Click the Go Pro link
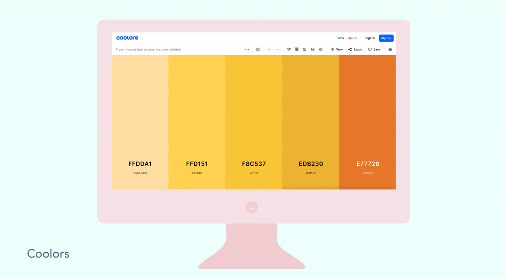The height and width of the screenshot is (279, 506). coord(352,38)
